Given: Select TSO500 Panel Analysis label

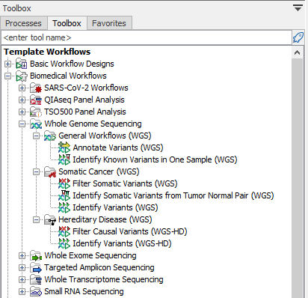Looking at the screenshot, I should click(x=85, y=112).
